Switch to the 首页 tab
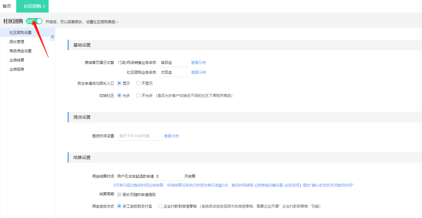This screenshot has width=422, height=218. 6,6
